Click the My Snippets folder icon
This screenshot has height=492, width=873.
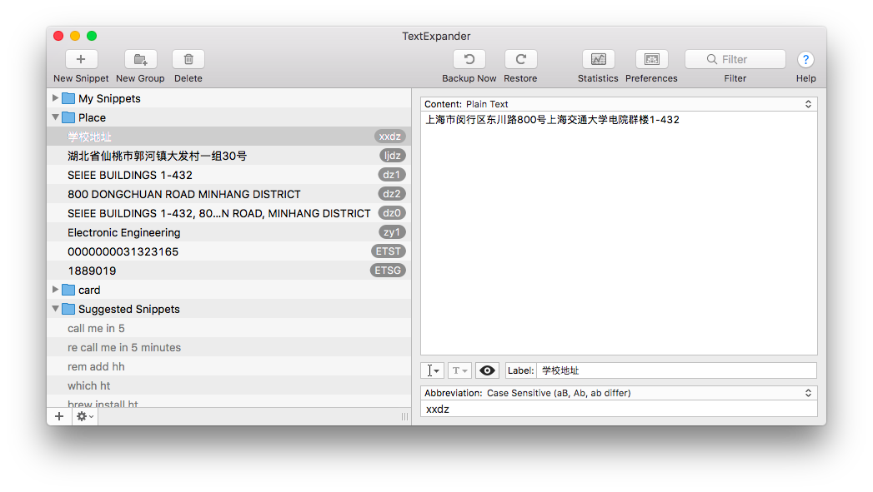[68, 98]
